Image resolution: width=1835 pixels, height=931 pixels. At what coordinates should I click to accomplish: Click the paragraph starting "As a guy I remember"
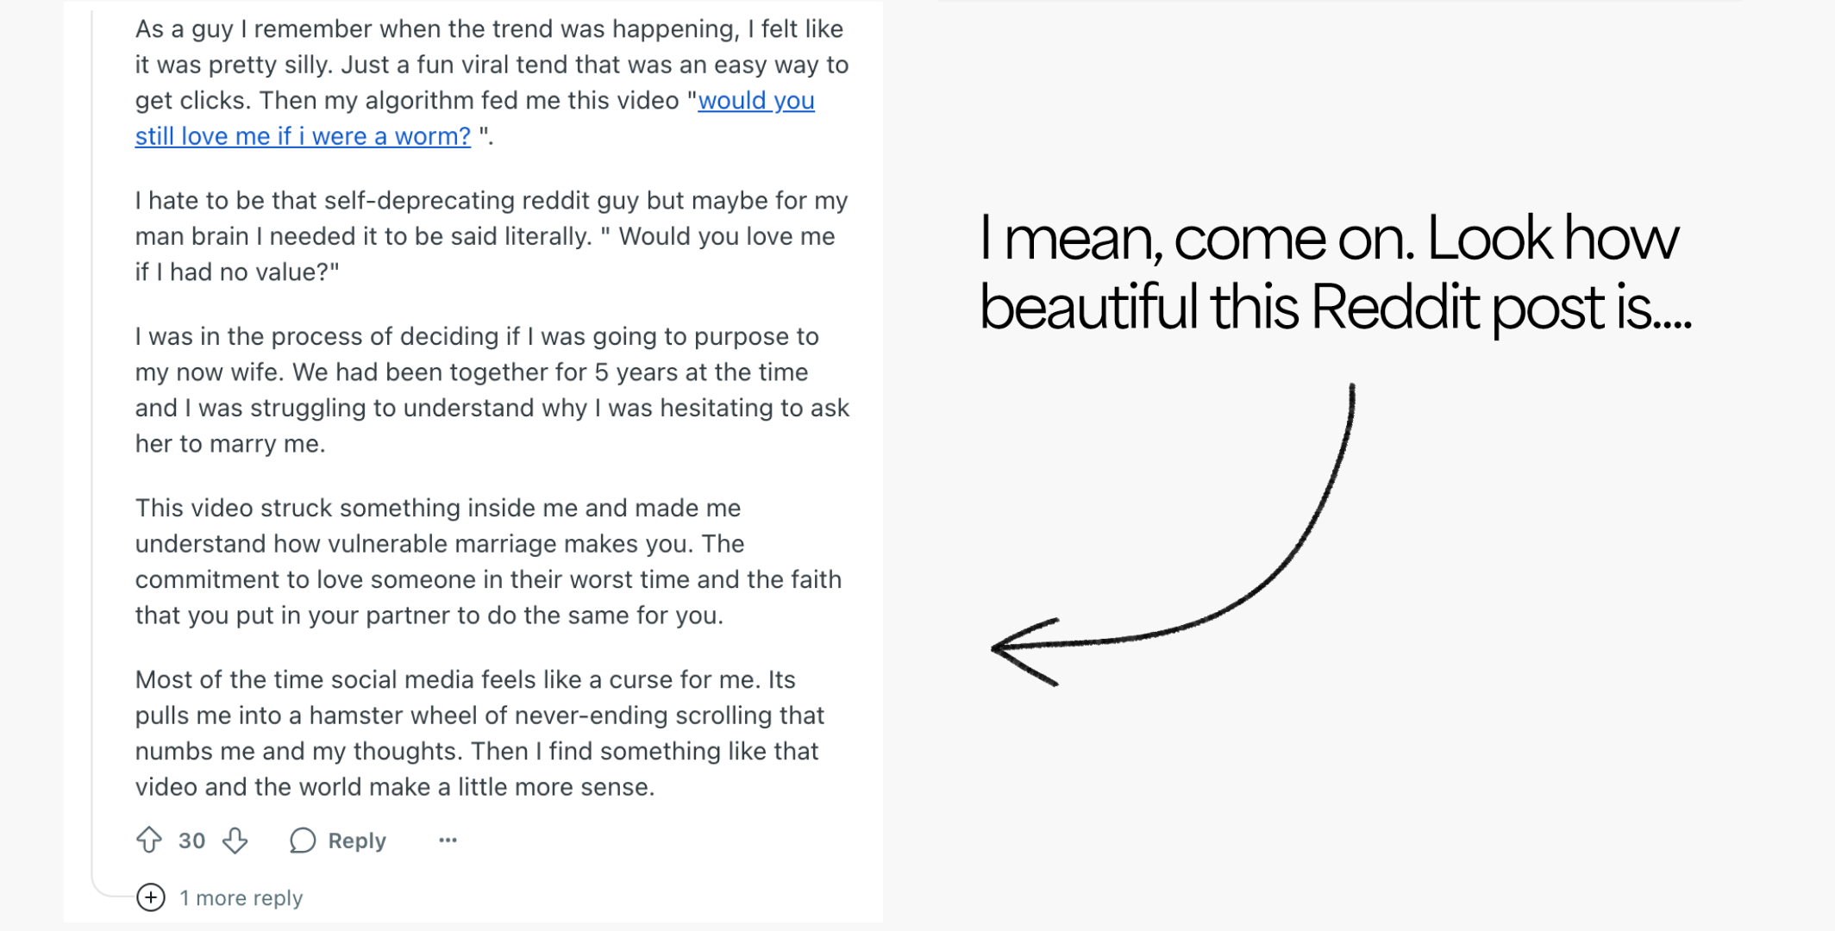[492, 83]
